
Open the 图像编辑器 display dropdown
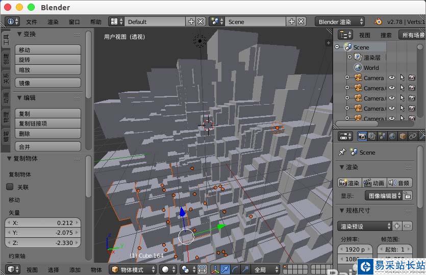coord(383,195)
